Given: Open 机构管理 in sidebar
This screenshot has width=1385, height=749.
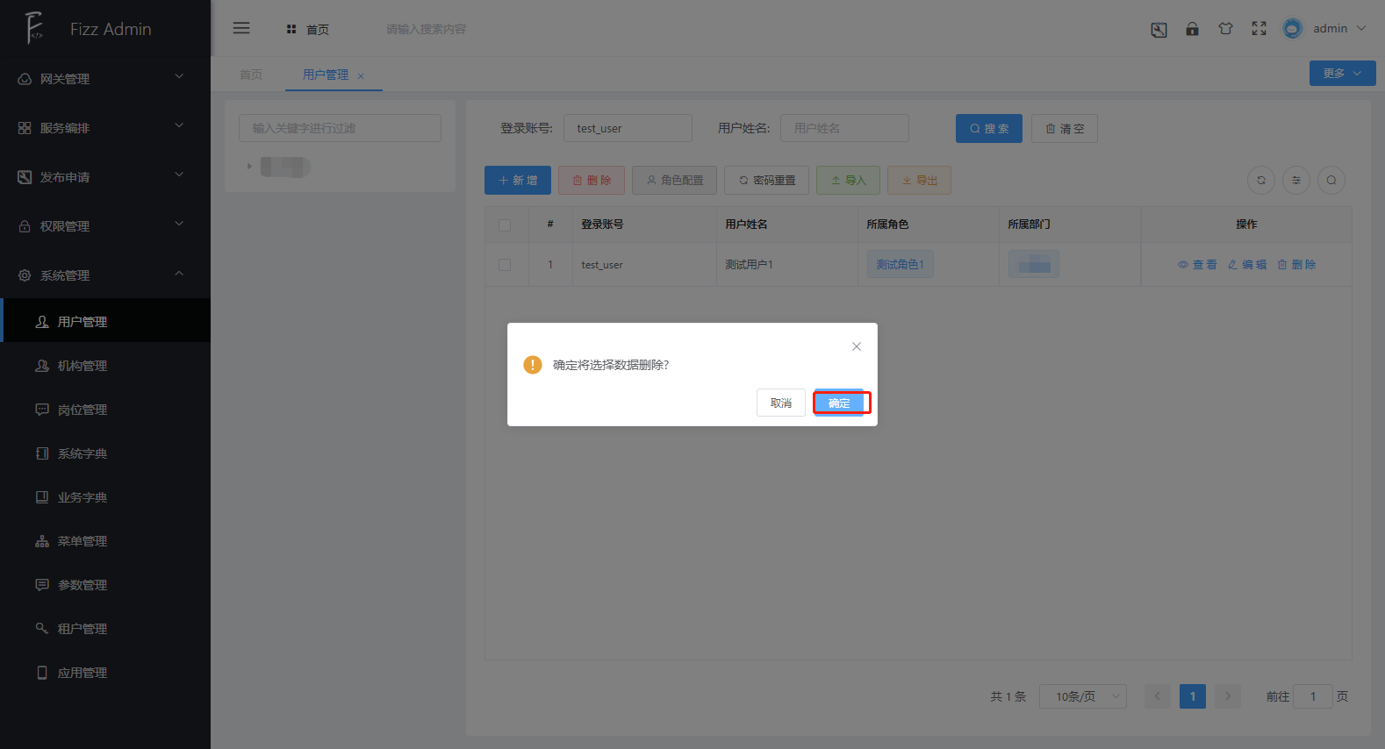Looking at the screenshot, I should tap(105, 366).
